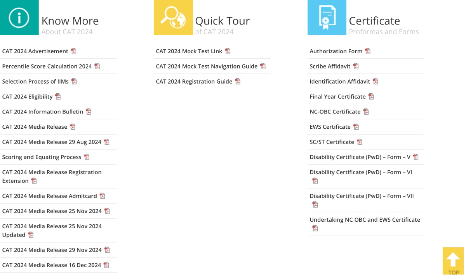The height and width of the screenshot is (280, 466).
Task: Click PDF icon under Disability Certificate Form – VI
Action: point(315,181)
